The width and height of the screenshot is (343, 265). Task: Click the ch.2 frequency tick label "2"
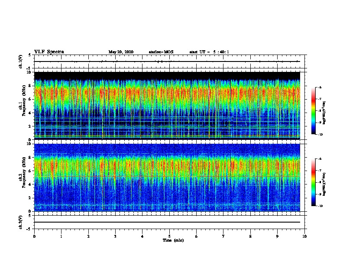point(30,198)
